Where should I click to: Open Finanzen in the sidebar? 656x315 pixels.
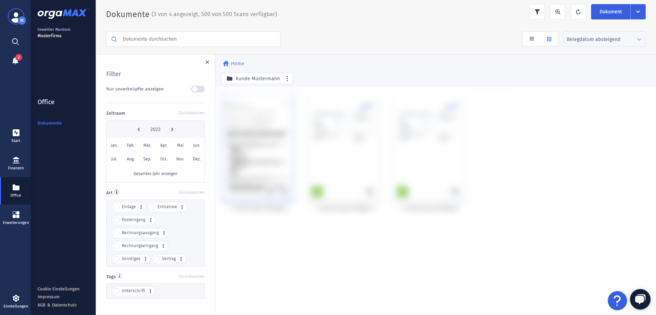(x=16, y=163)
